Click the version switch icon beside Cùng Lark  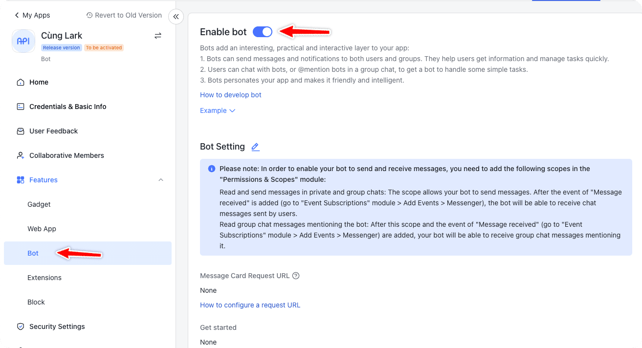click(157, 35)
